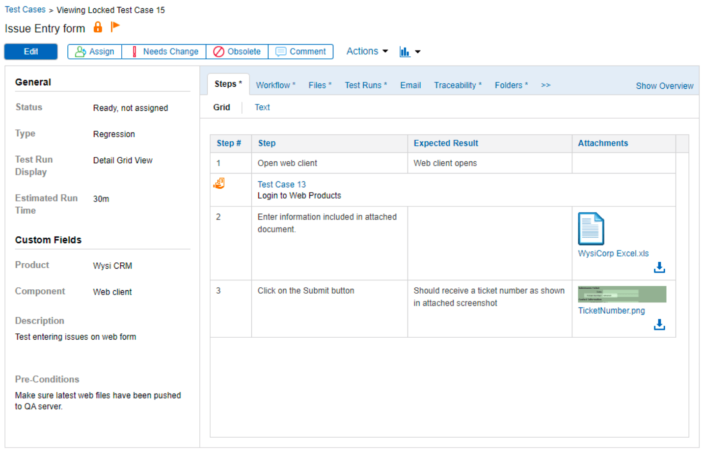Click the Obsolete prohibition icon
The height and width of the screenshot is (452, 705).
[218, 51]
